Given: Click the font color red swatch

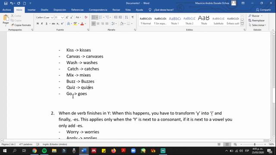Looking at the screenshot, I should click(x=82, y=24).
